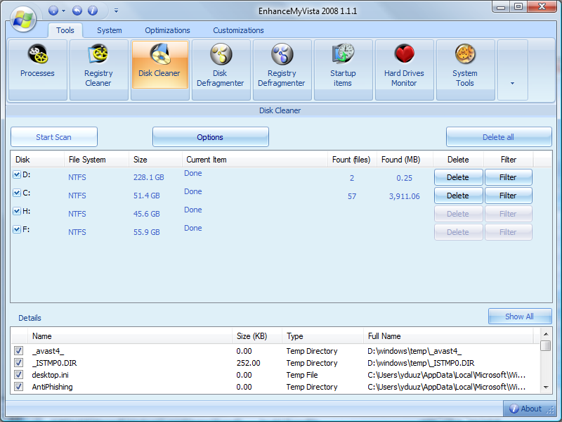Click Delete for the C: drive
The image size is (562, 422).
tap(459, 196)
